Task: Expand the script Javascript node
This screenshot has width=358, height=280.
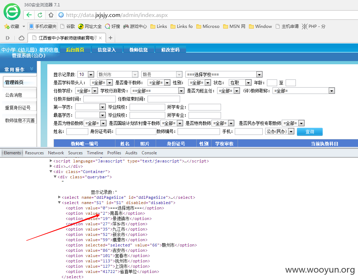Action: [x=51, y=161]
